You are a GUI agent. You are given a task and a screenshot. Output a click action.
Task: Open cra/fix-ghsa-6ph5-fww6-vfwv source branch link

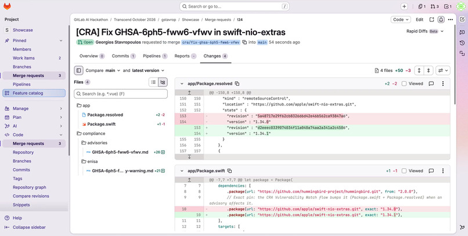[x=211, y=42]
